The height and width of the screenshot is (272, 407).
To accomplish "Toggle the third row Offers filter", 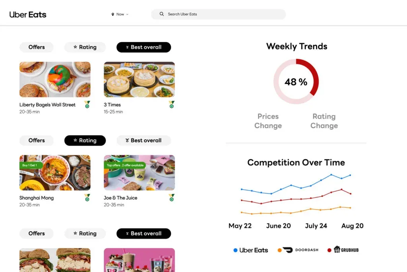I will (x=37, y=233).
